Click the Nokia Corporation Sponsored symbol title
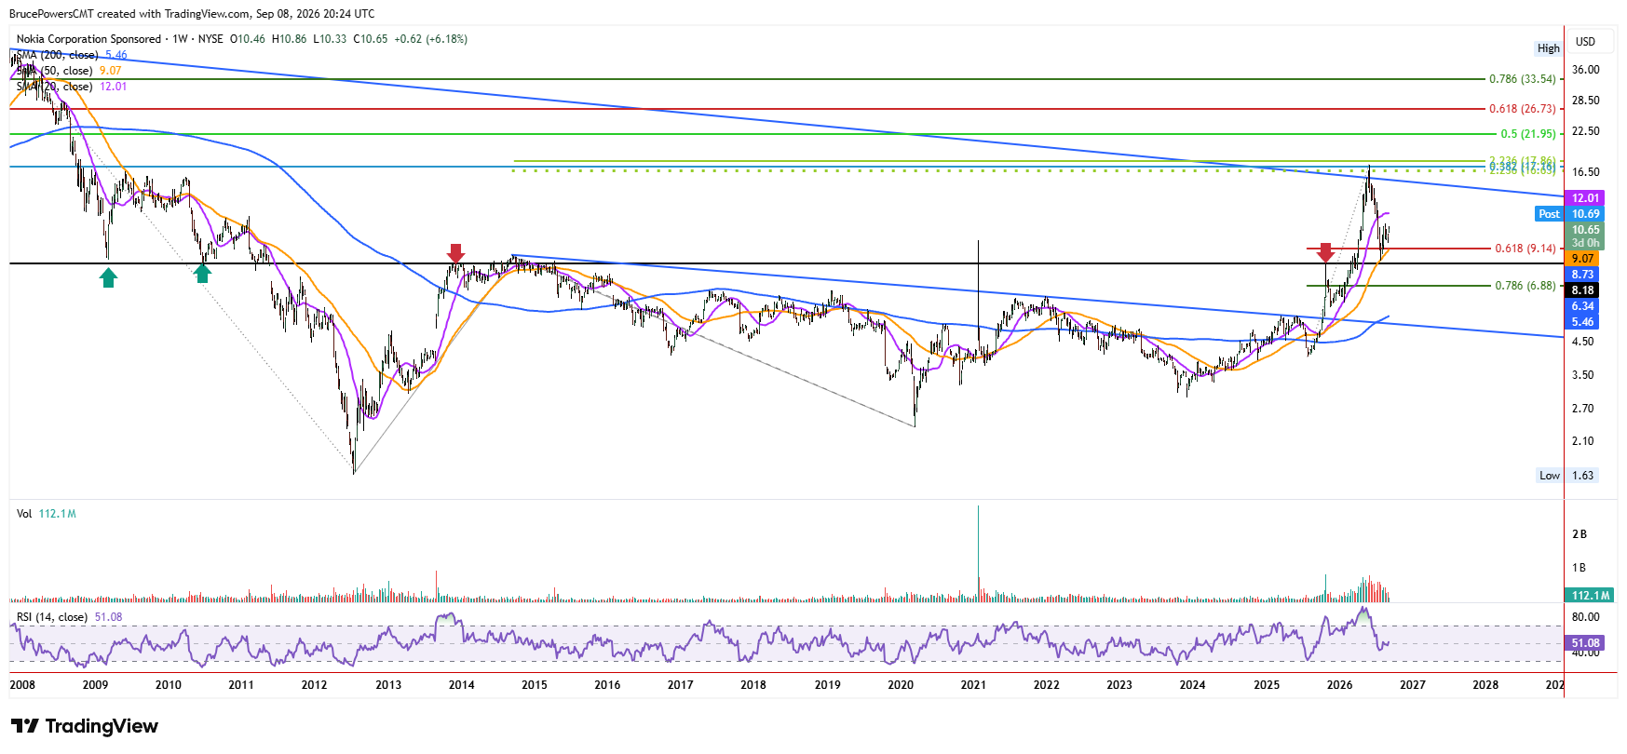The width and height of the screenshot is (1627, 754). pos(88,39)
